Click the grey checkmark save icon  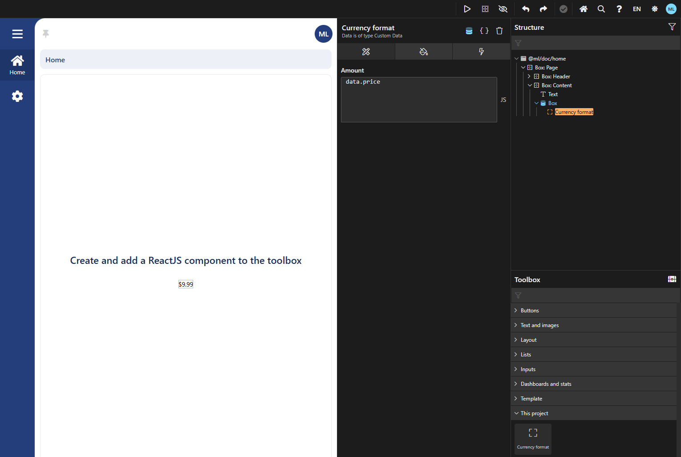point(563,9)
